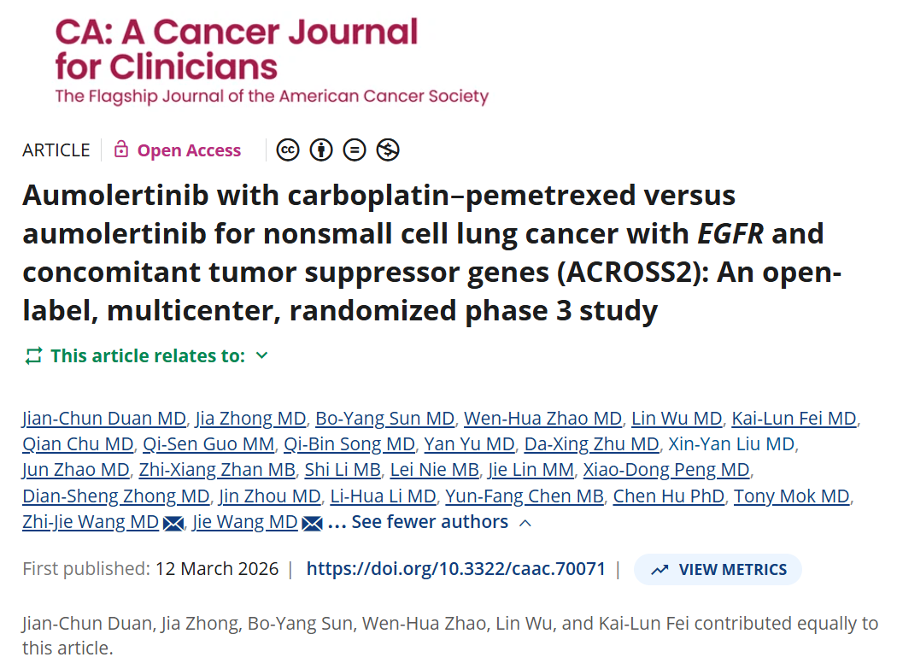Click the arrows icon before 'This article relates to'
The width and height of the screenshot is (897, 669).
click(33, 355)
